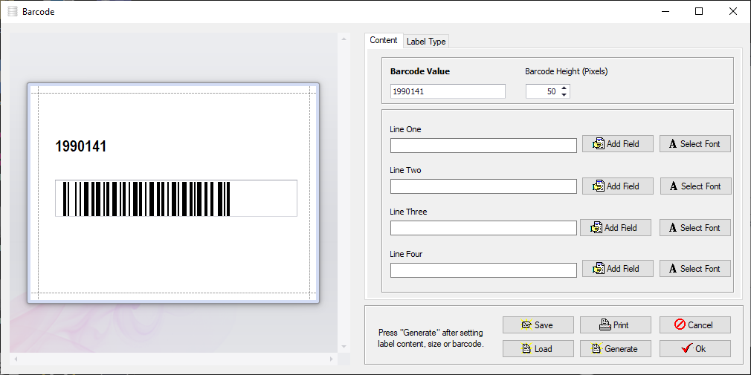Click the Load button icon
Screen dimensions: 751x375
526,349
